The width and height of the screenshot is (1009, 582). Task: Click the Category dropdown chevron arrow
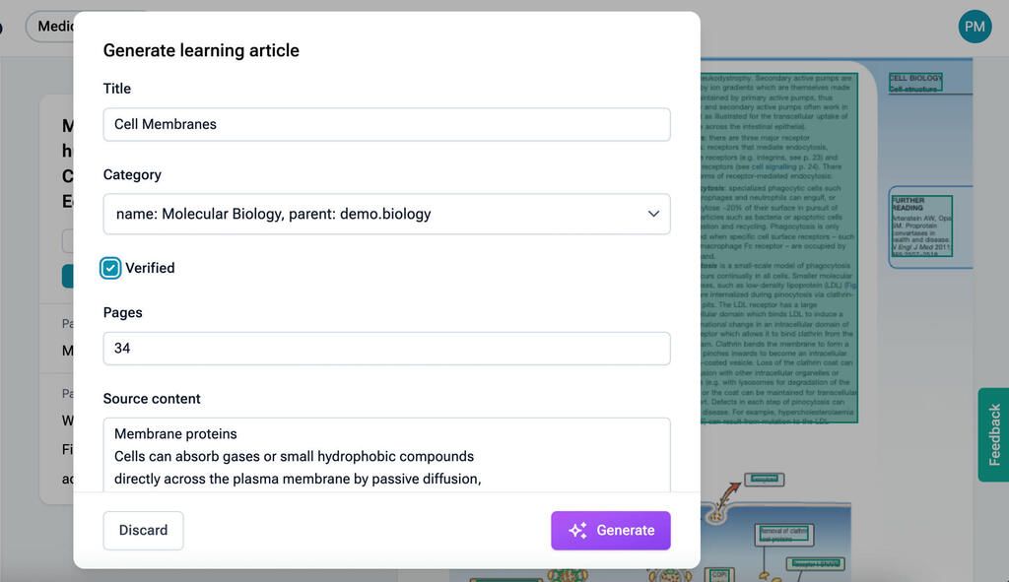[x=653, y=214]
